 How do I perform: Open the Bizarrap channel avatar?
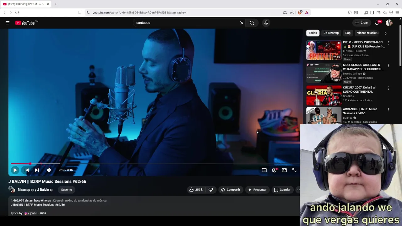pyautogui.click(x=12, y=189)
